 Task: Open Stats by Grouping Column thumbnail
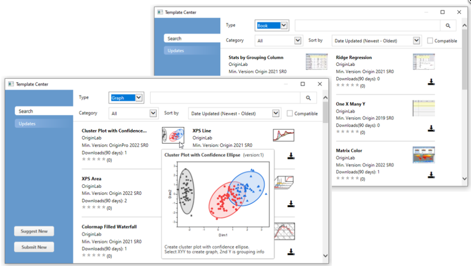pyautogui.click(x=317, y=61)
